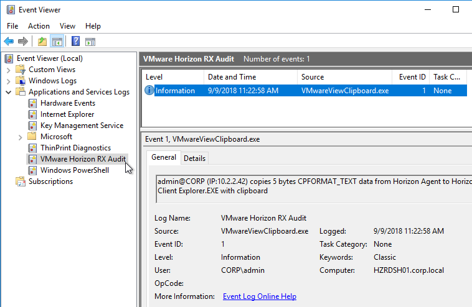
Task: Click the VMware Horizon RX Audit log icon
Action: coord(32,159)
